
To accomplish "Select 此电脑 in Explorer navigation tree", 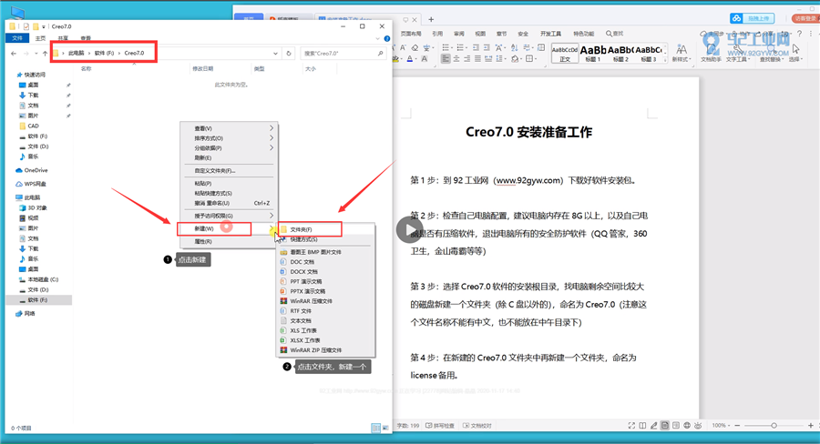I will pyautogui.click(x=32, y=197).
